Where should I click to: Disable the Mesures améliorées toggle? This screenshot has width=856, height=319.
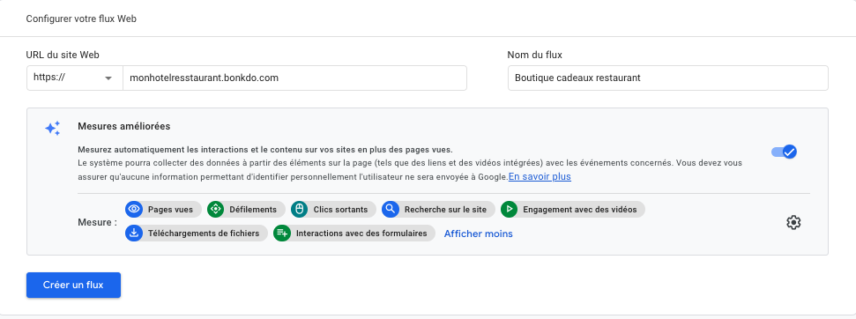[784, 152]
